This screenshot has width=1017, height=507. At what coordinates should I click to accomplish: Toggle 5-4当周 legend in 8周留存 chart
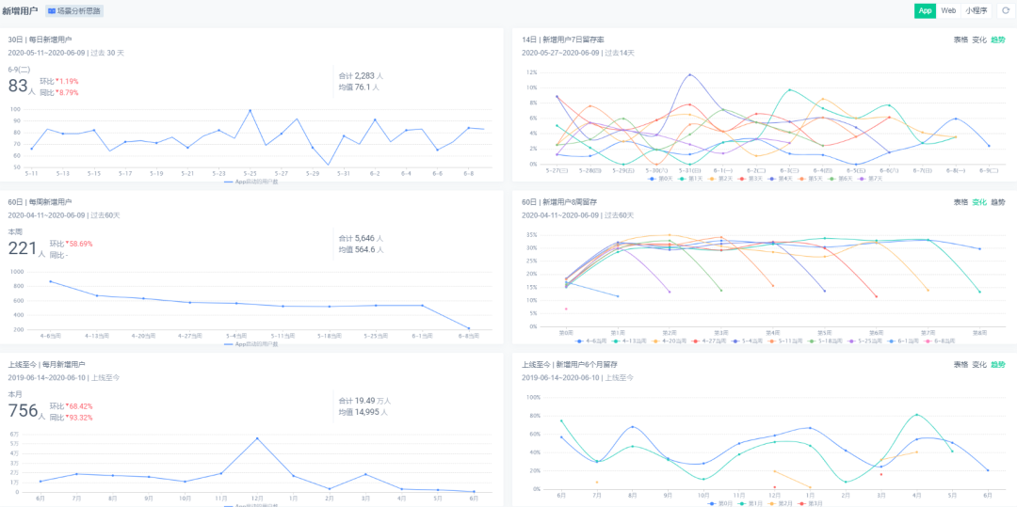(747, 341)
